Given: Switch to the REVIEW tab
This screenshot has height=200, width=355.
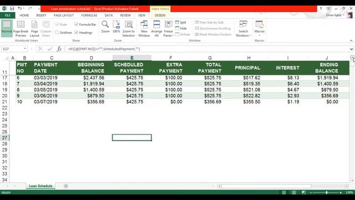Looking at the screenshot, I should tap(125, 15).
